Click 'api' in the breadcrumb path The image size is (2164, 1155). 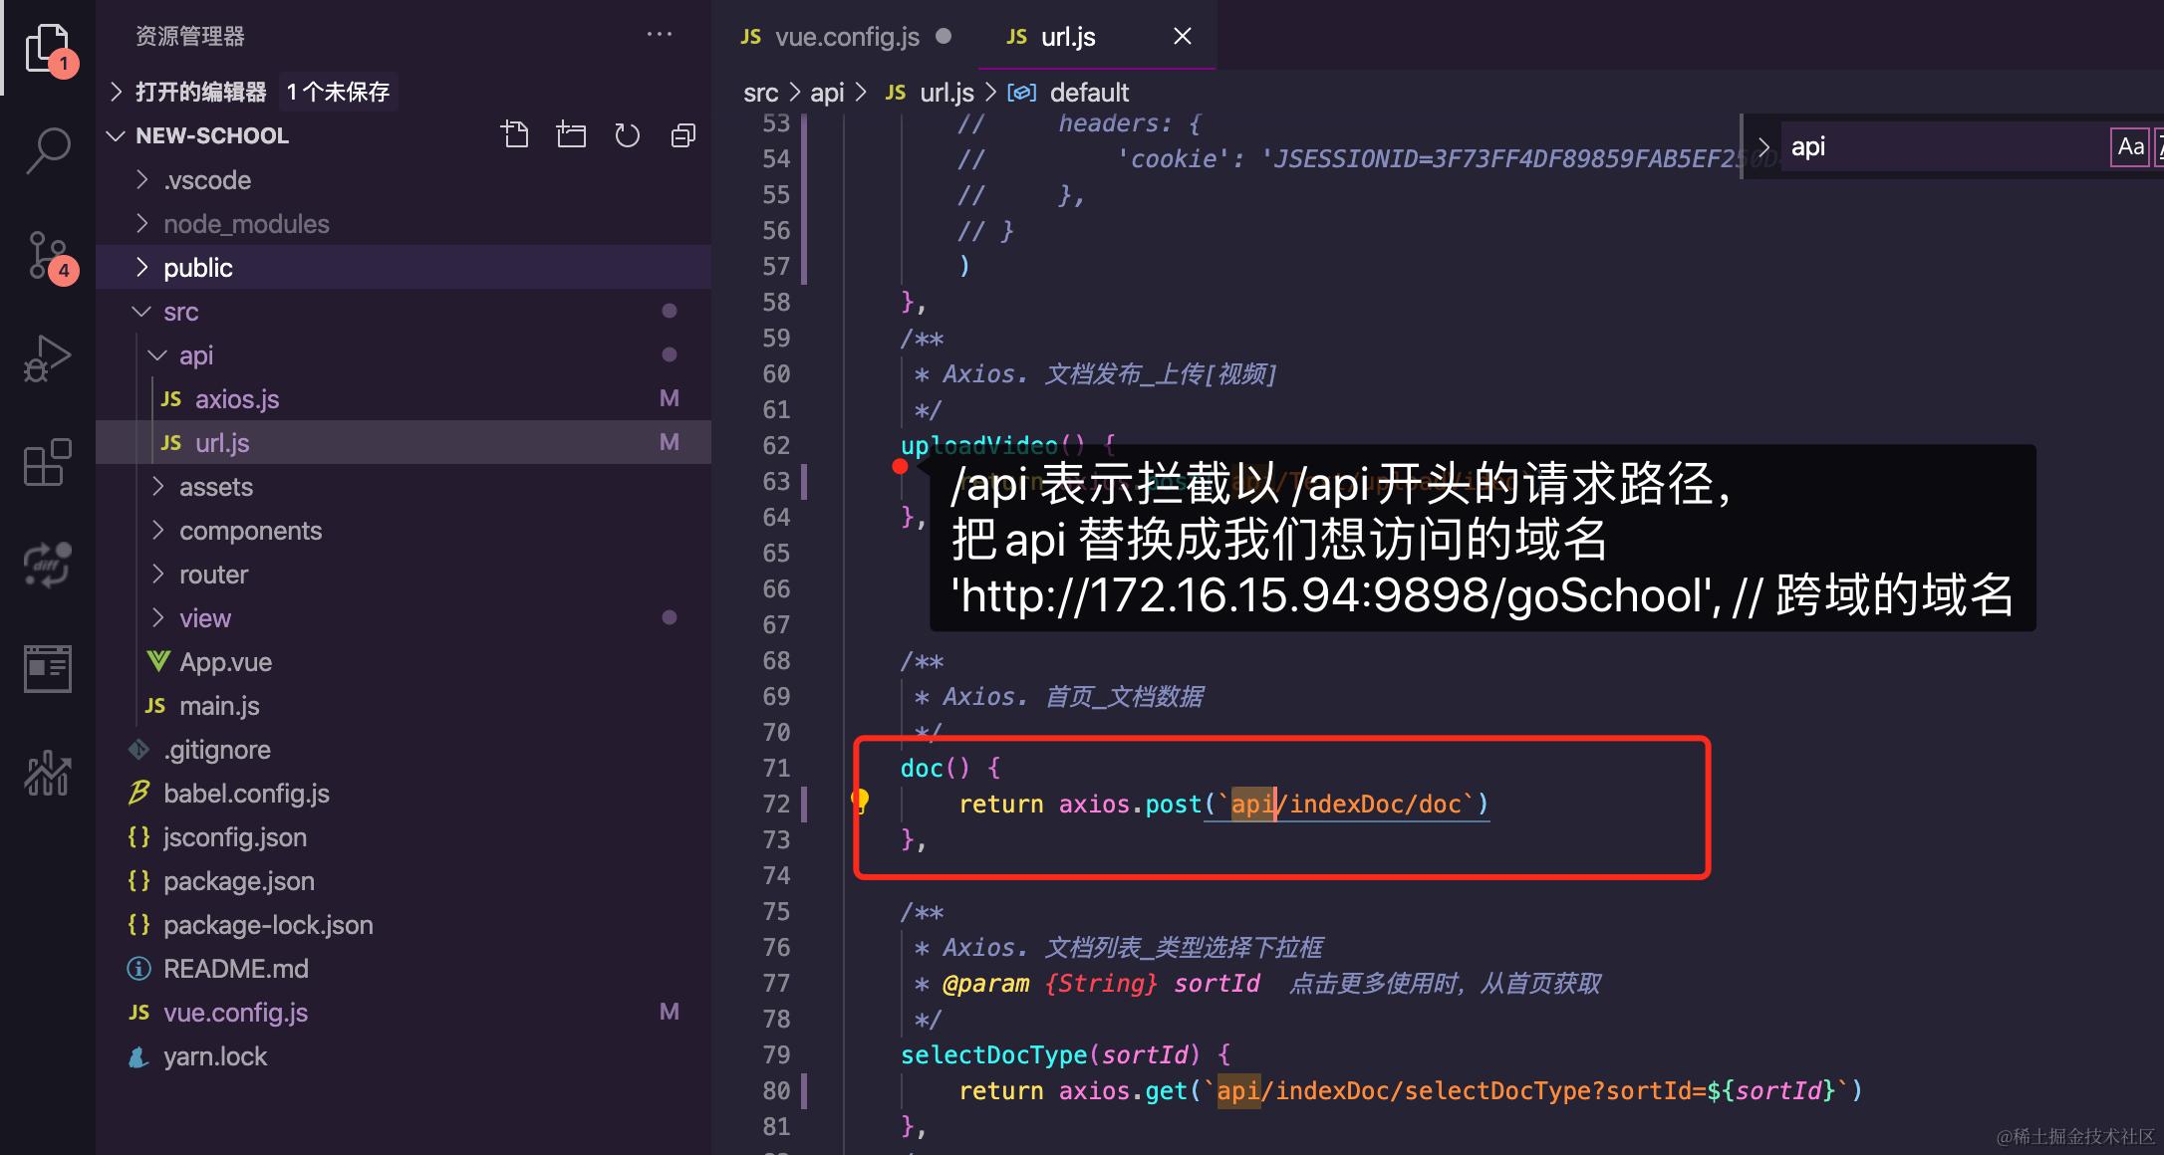827,93
